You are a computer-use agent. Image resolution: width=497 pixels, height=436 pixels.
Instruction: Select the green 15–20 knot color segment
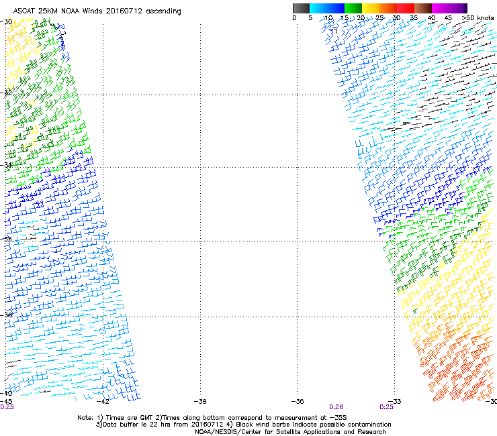[353, 8]
